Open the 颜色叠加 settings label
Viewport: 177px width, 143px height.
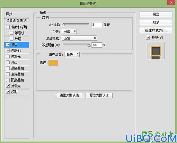point(17,68)
